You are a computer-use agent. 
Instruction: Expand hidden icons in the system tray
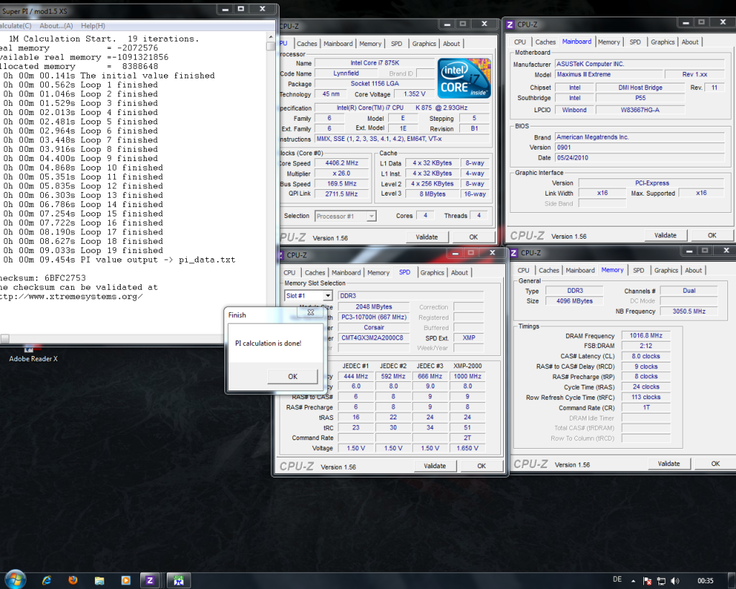(634, 581)
